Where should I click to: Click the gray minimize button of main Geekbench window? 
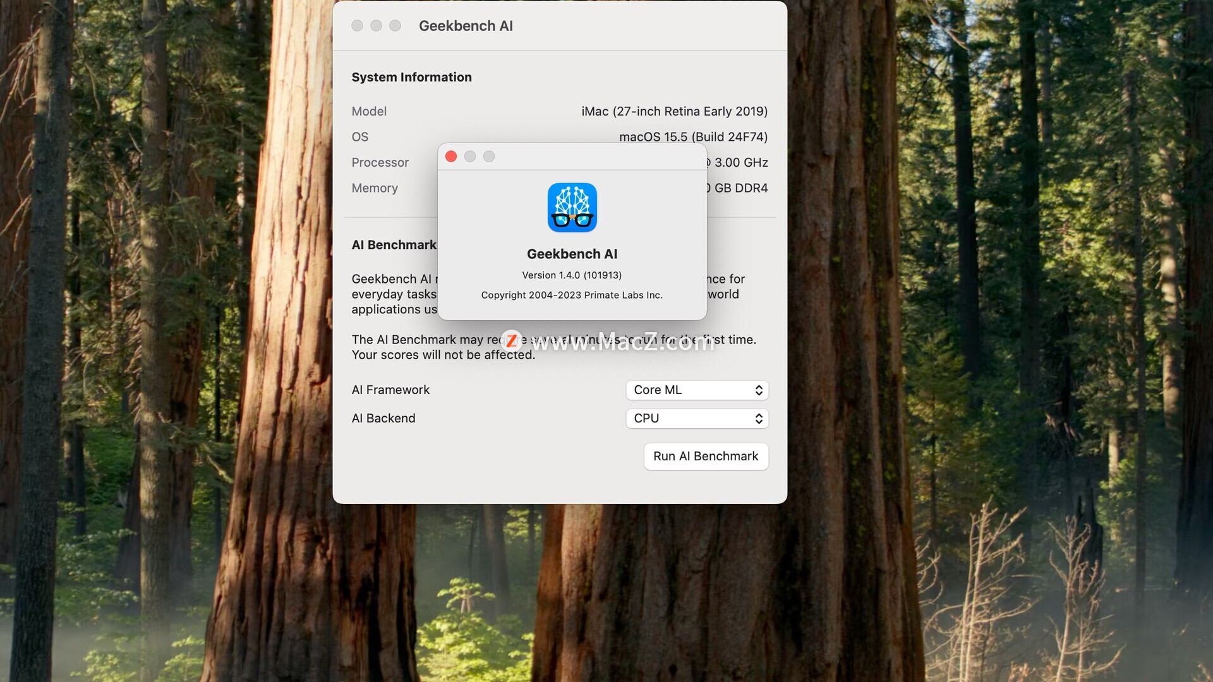pyautogui.click(x=376, y=26)
